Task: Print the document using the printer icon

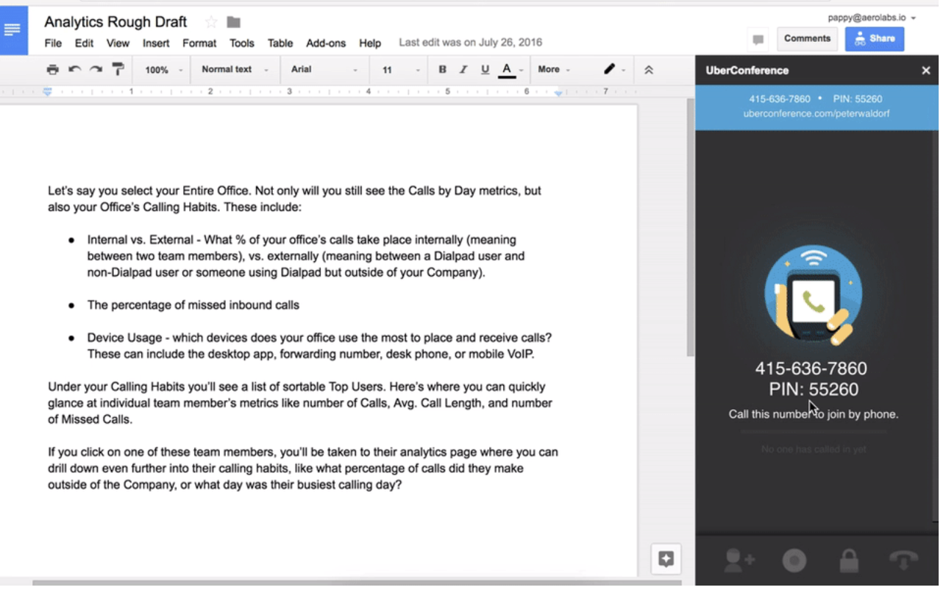Action: click(x=52, y=69)
